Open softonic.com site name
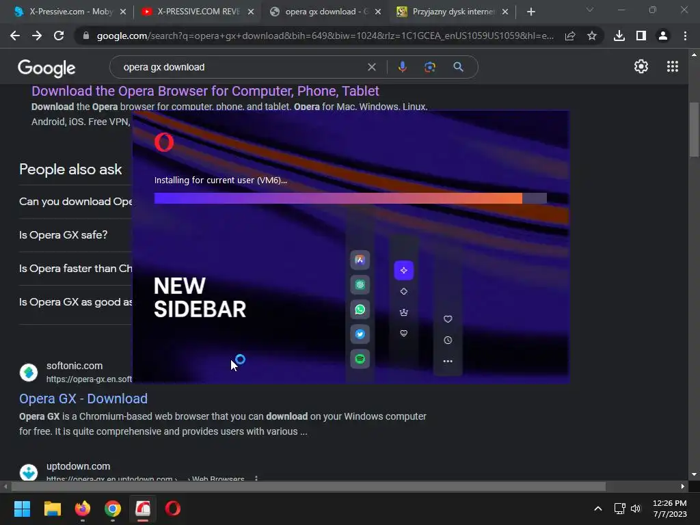The width and height of the screenshot is (700, 525). 75,366
